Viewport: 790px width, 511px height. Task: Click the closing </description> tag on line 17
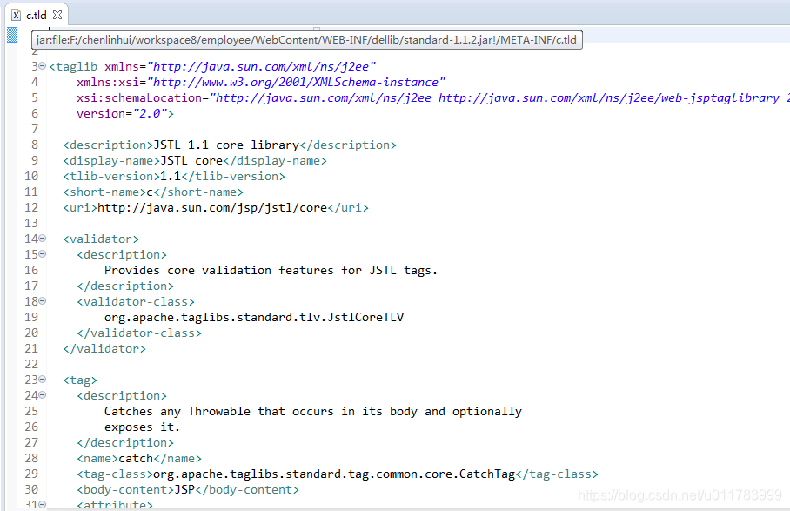click(x=125, y=286)
